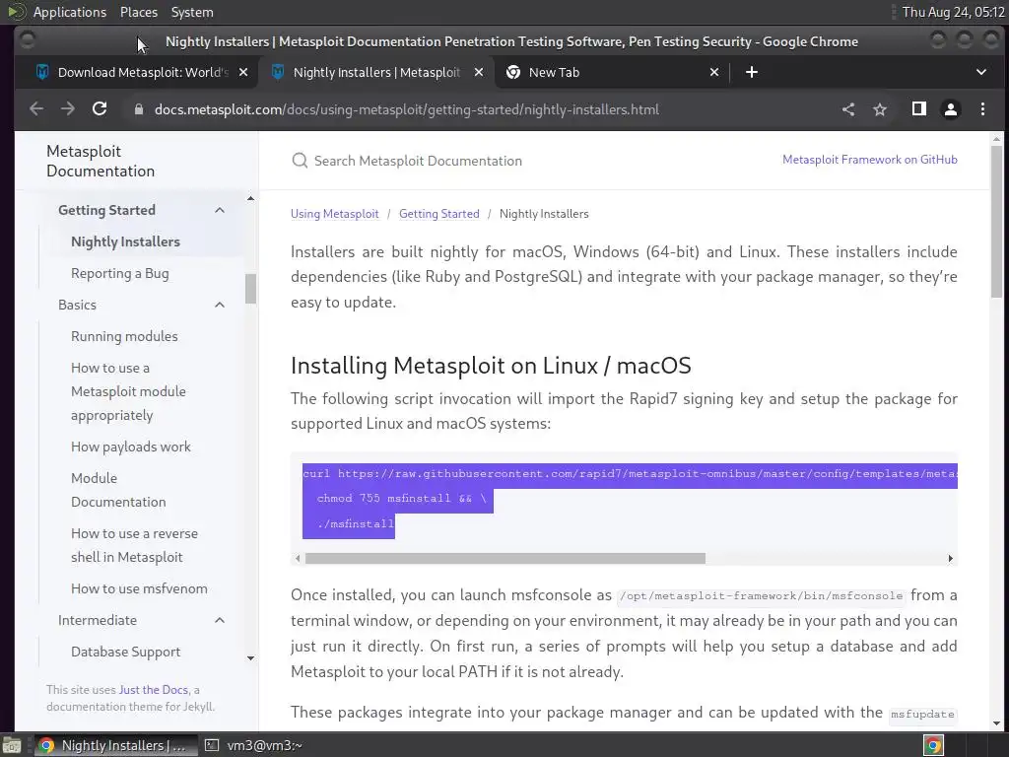Share this page using share icon
Screen dimensions: 1009x757
tap(848, 109)
